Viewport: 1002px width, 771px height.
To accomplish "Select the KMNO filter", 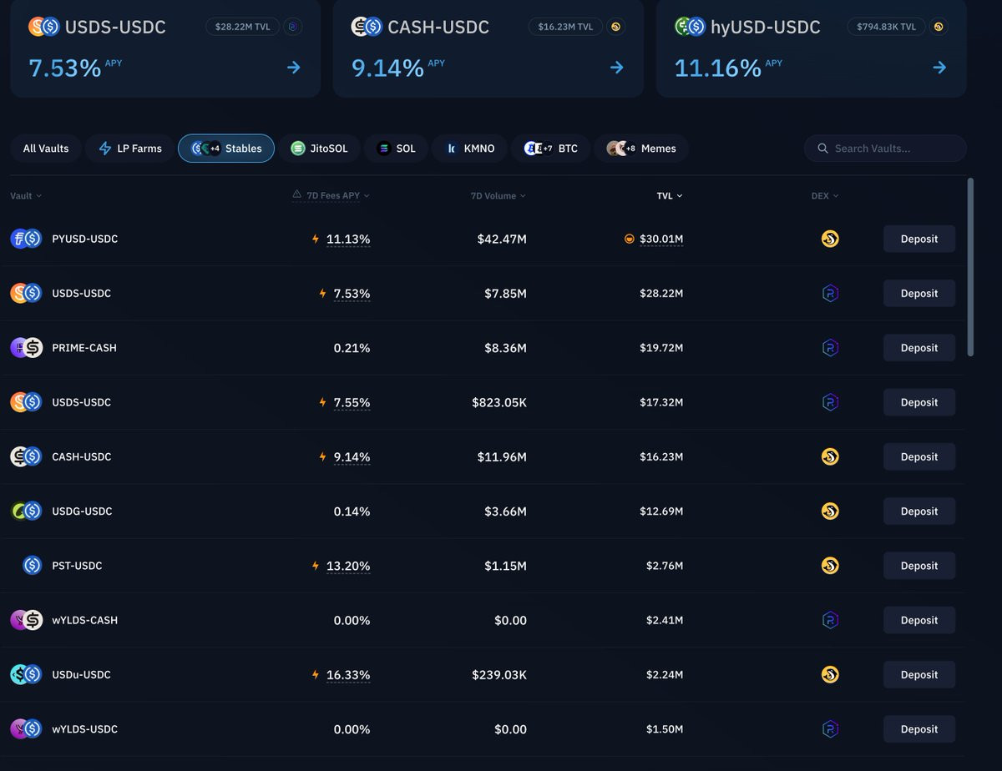I will [469, 149].
